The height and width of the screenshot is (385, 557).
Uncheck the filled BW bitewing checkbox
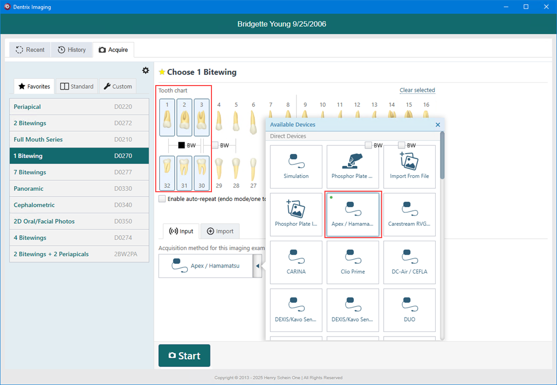coord(182,145)
